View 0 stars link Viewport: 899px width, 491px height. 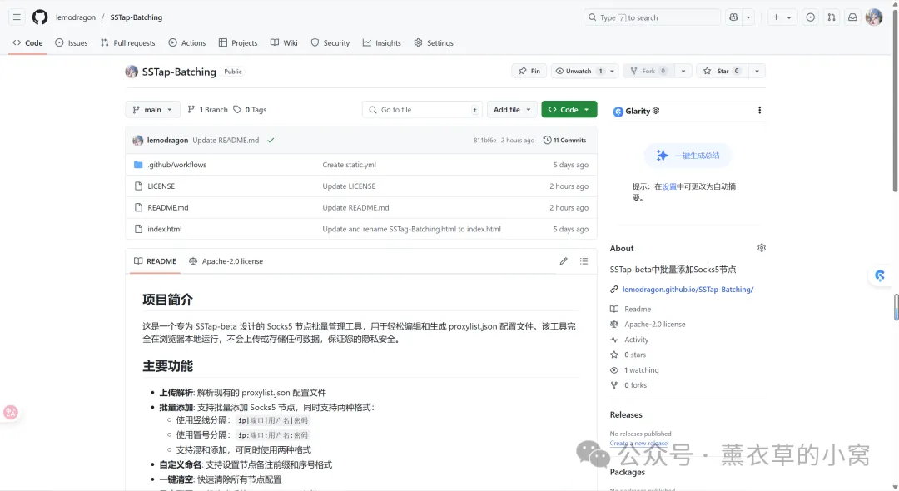(634, 355)
